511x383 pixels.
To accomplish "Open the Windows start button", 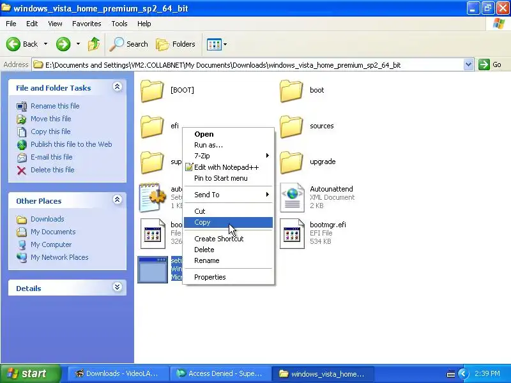I will click(x=30, y=373).
